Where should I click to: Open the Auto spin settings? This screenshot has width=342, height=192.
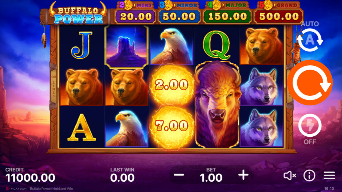[310, 40]
